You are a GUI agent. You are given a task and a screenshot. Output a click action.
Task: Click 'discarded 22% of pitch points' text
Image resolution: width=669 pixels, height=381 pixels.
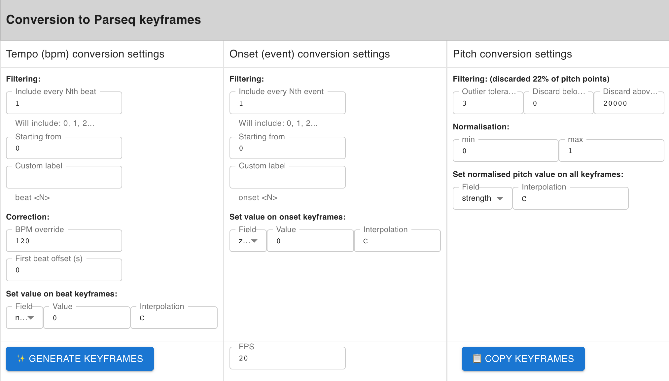(549, 79)
